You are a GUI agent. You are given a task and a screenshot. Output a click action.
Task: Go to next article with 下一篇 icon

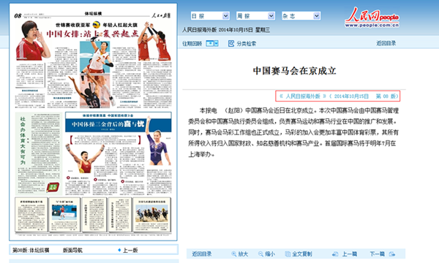pos(392,254)
